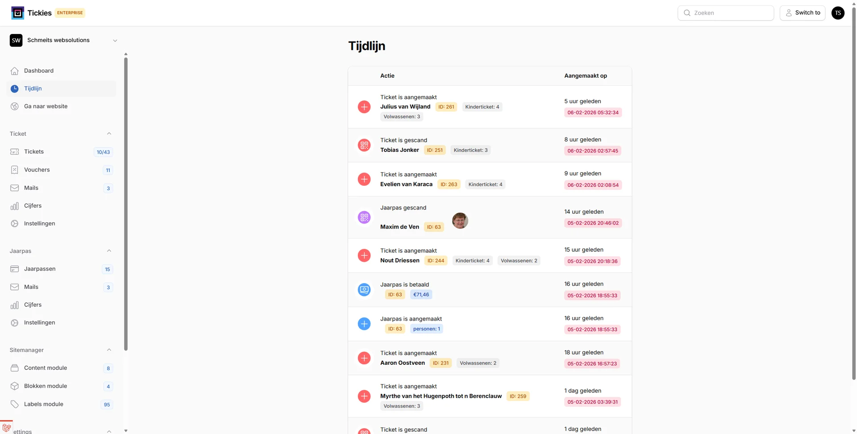Open Ga naar website link
Viewport: 857px width, 434px height.
46,106
